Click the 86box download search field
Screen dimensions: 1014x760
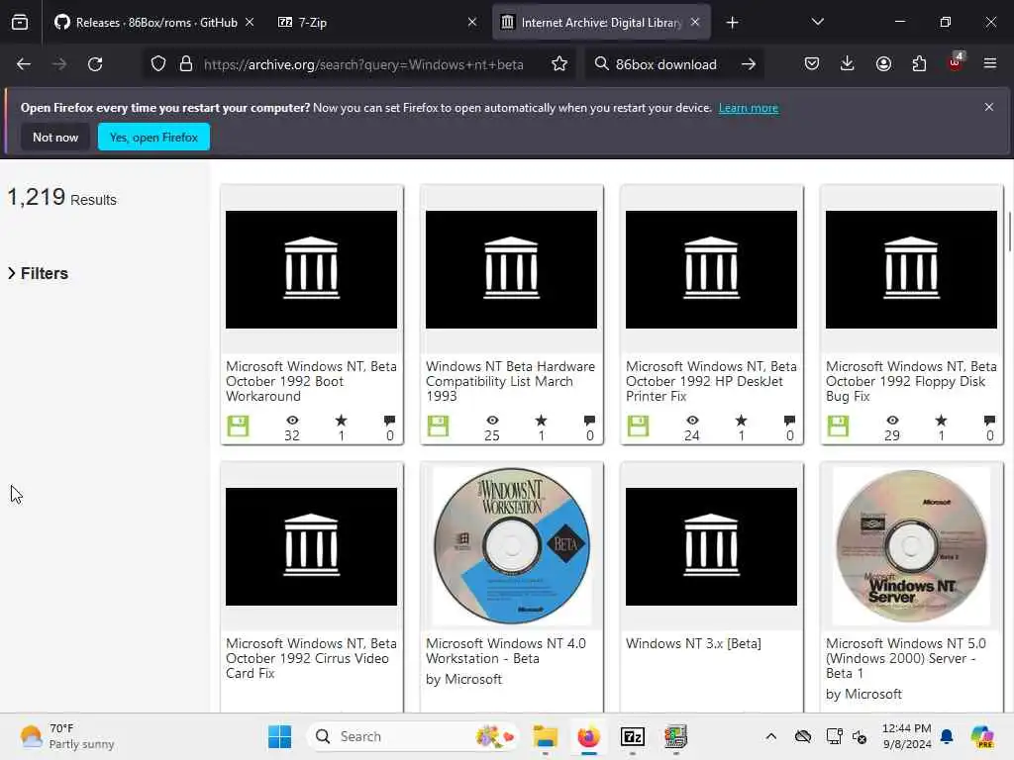pyautogui.click(x=666, y=64)
